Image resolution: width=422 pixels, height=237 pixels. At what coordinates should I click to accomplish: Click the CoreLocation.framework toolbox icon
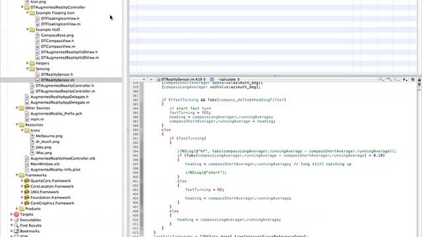point(27,186)
